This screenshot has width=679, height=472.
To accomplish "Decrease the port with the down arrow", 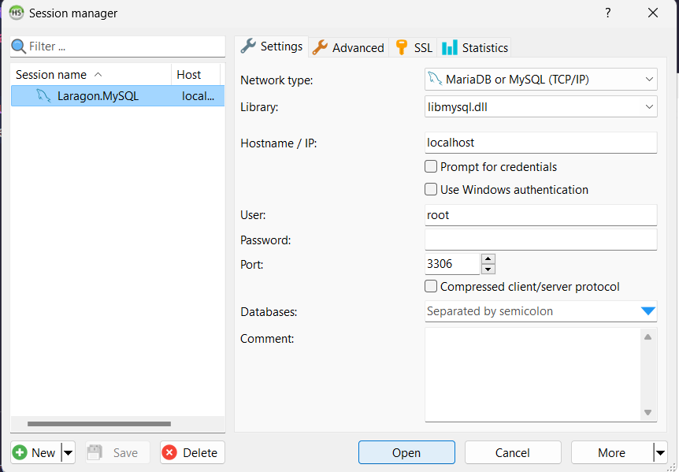I will (488, 269).
